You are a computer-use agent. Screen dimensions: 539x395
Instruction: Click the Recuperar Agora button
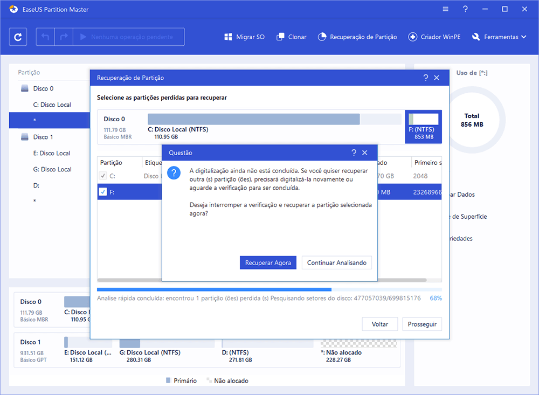[268, 262]
